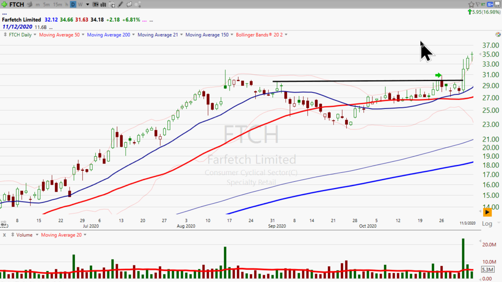This screenshot has width=502, height=282.
Task: Click the 11/12/2020 date label
Action: pos(17,27)
